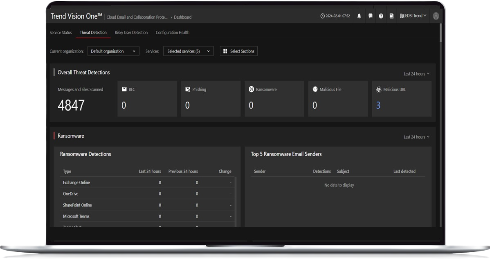Click the EDSI Trend building icon
Image resolution: width=490 pixels, height=260 pixels.
click(402, 16)
